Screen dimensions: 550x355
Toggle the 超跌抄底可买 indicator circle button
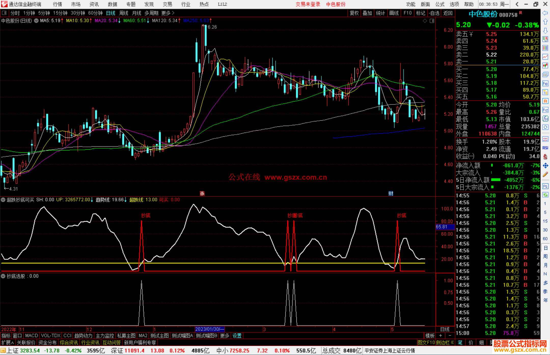coord(3,200)
